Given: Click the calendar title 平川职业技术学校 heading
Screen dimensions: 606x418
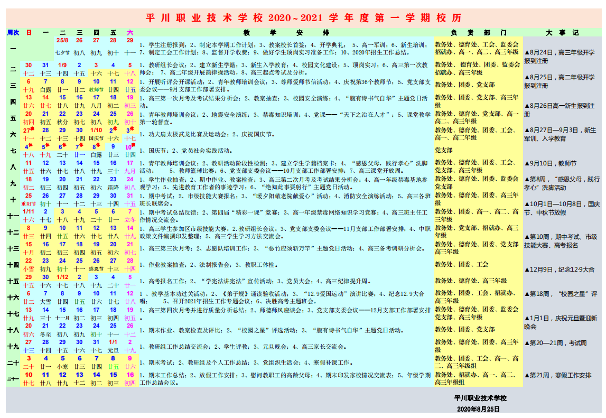Looking at the screenshot, I should click(x=303, y=18).
